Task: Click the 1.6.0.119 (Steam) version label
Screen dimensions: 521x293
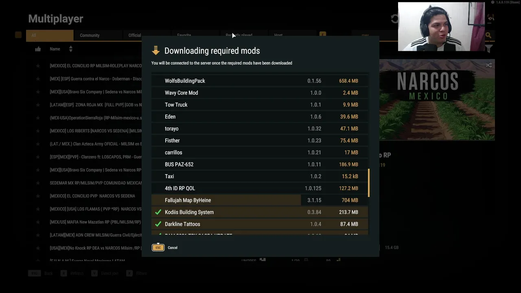Action: point(508,2)
